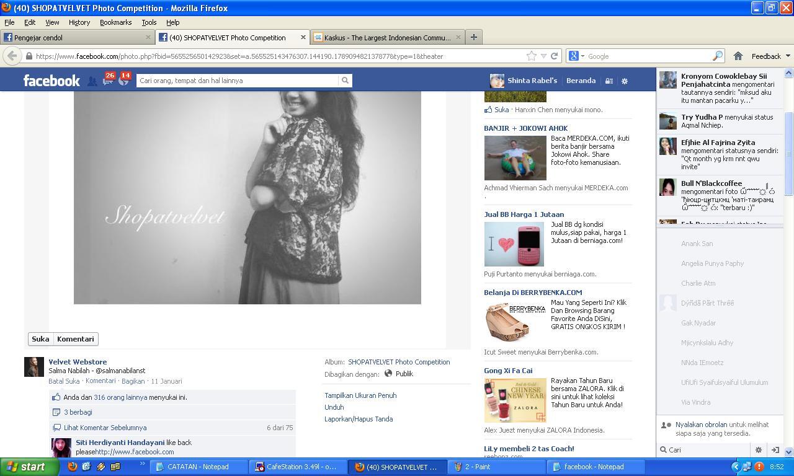Launch Firefox from quick launch bar
Image resolution: width=794 pixels, height=476 pixels.
point(73,467)
